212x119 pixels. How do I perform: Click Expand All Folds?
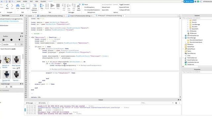pyautogui.click(x=124, y=7)
